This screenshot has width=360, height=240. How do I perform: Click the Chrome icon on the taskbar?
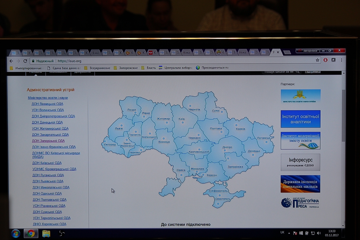point(31,234)
